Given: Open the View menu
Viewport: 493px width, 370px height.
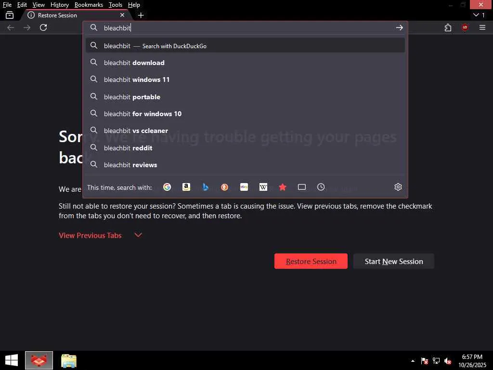Looking at the screenshot, I should click(39, 5).
